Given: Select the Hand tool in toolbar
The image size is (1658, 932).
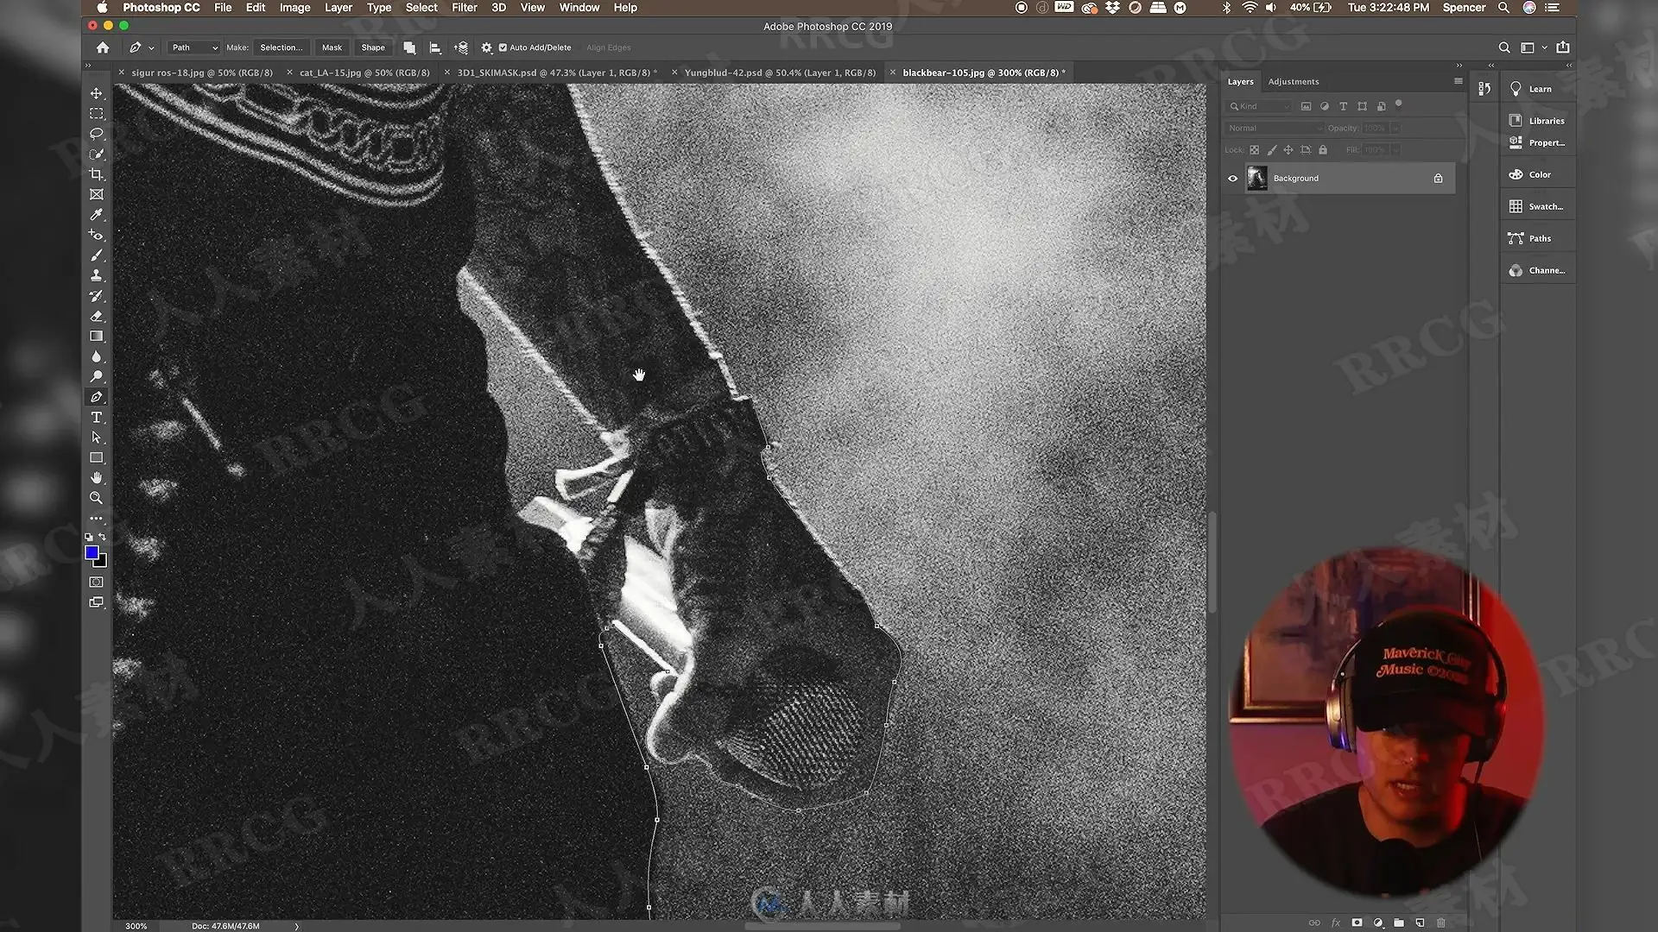Looking at the screenshot, I should pos(97,478).
